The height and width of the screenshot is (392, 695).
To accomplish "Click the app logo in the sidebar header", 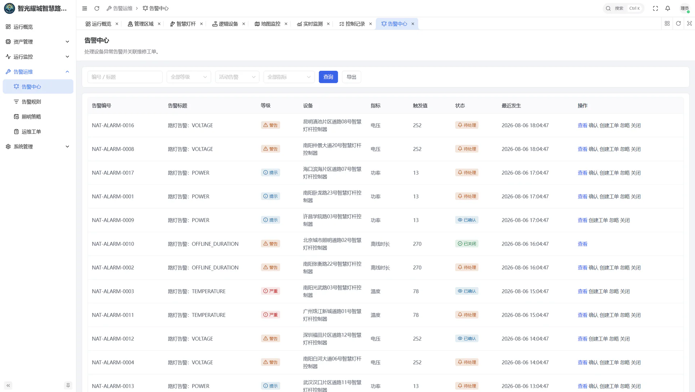I will [x=9, y=8].
